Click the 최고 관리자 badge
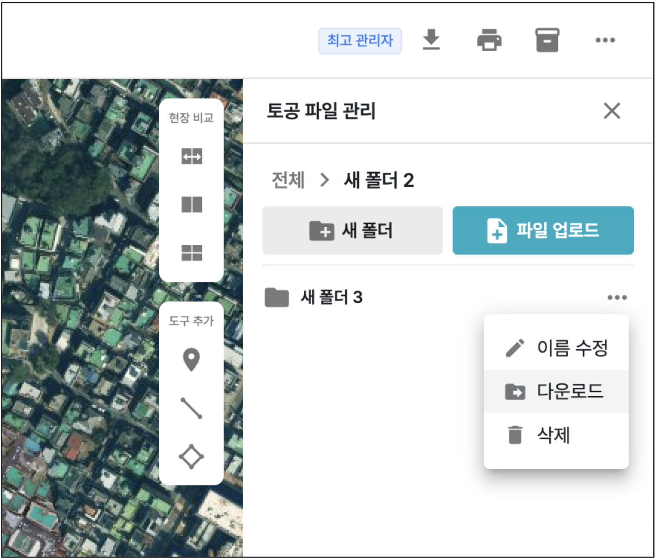Image resolution: width=657 pixels, height=558 pixels. [360, 41]
